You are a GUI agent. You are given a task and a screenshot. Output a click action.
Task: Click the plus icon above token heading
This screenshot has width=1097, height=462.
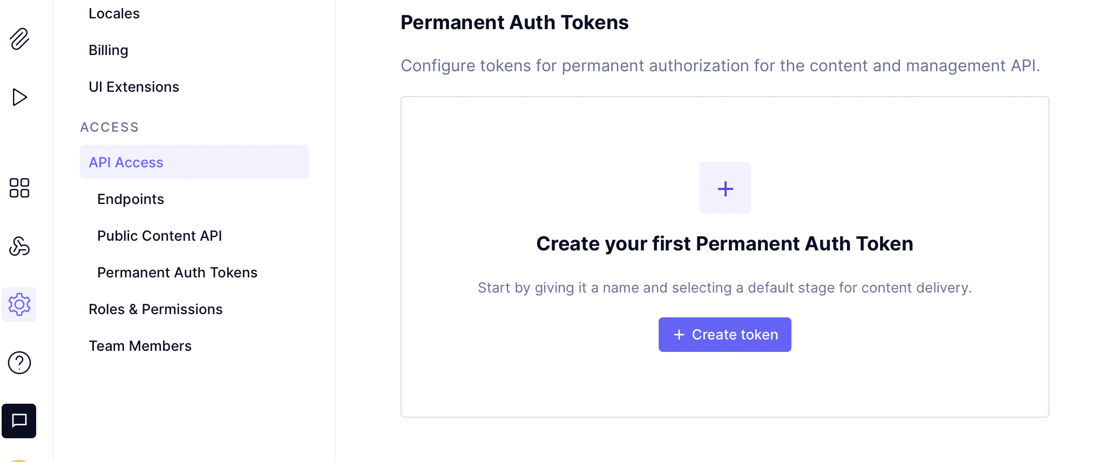tap(724, 188)
